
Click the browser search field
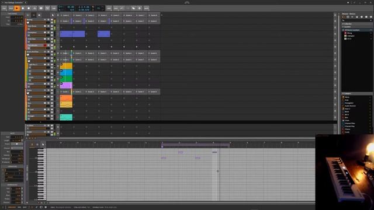point(357,20)
